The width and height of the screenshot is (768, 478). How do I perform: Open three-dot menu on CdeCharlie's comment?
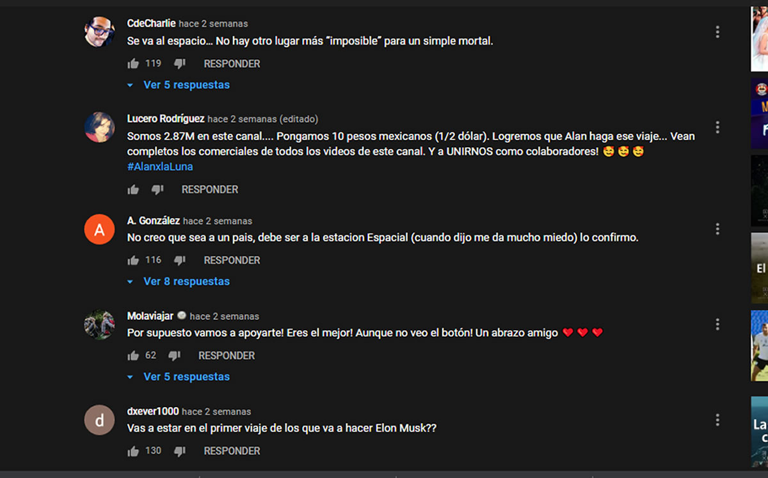pos(717,32)
